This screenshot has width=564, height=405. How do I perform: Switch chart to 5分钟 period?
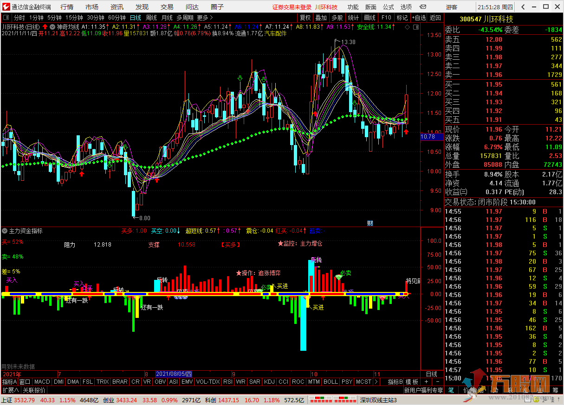pyautogui.click(x=54, y=18)
